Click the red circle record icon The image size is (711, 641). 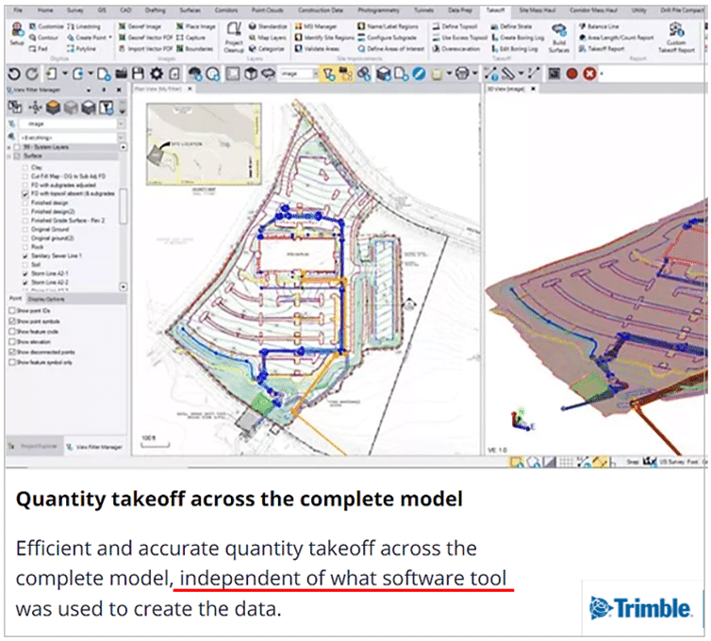[x=571, y=73]
